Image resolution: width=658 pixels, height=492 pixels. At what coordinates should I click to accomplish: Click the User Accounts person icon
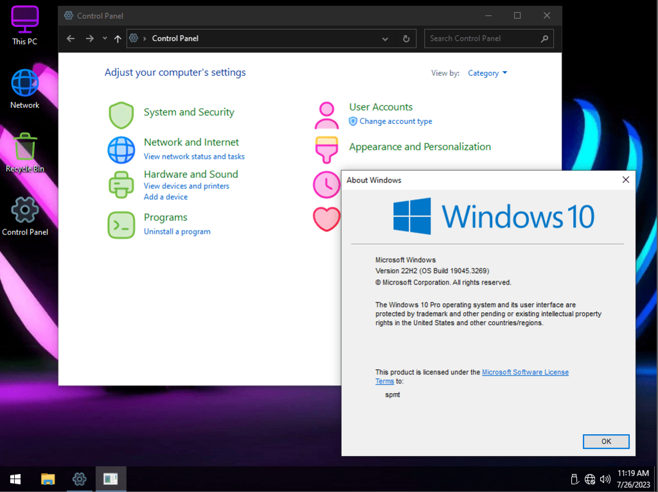coord(326,116)
